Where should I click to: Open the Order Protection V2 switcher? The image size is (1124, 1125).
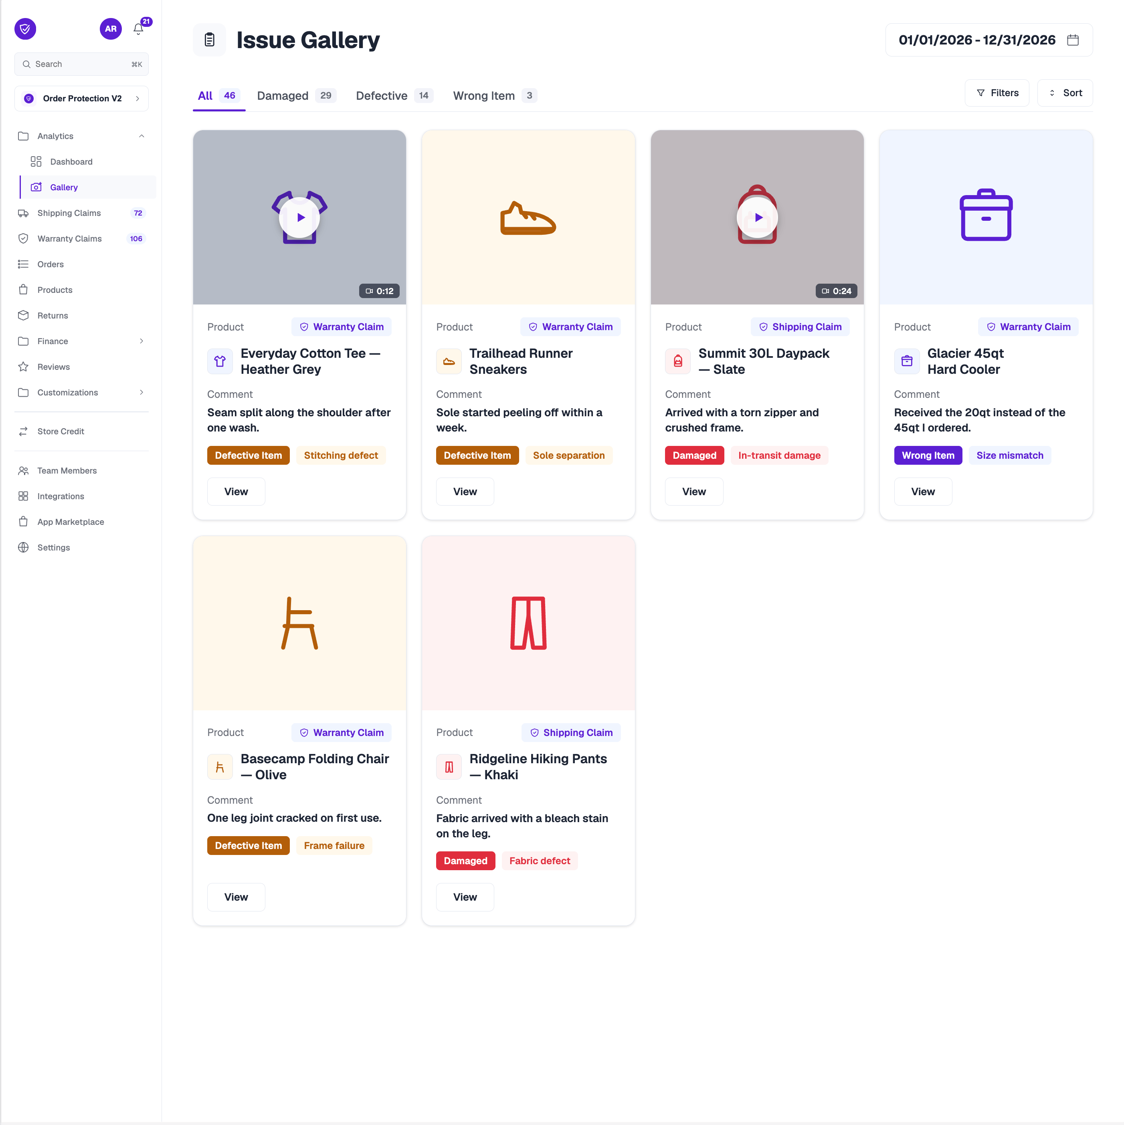point(82,98)
